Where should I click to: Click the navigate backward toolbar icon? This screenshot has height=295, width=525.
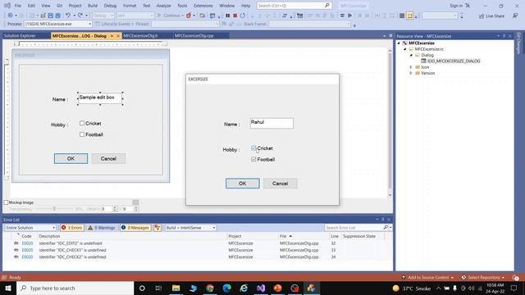(x=10, y=16)
